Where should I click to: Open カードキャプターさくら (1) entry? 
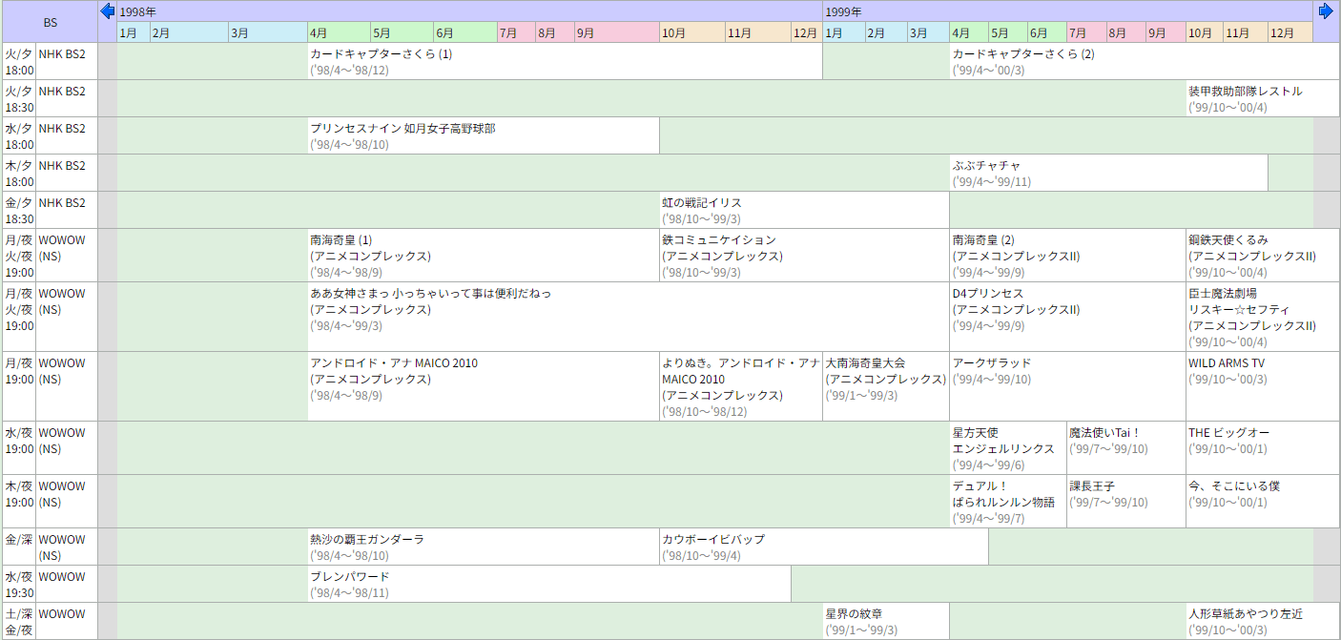click(381, 54)
